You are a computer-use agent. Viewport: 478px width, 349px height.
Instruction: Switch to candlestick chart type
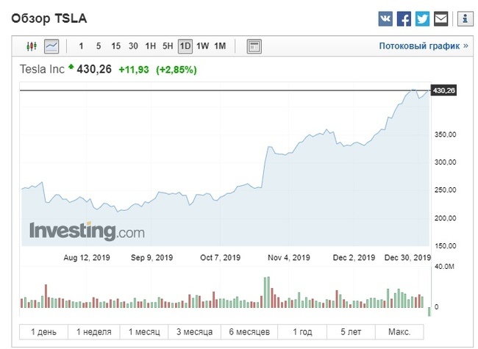point(31,46)
